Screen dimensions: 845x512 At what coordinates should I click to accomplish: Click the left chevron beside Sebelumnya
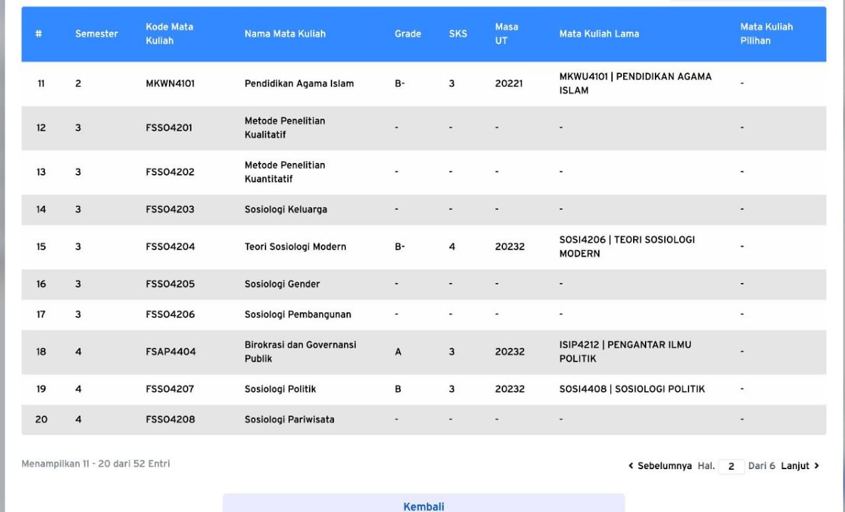pos(631,466)
